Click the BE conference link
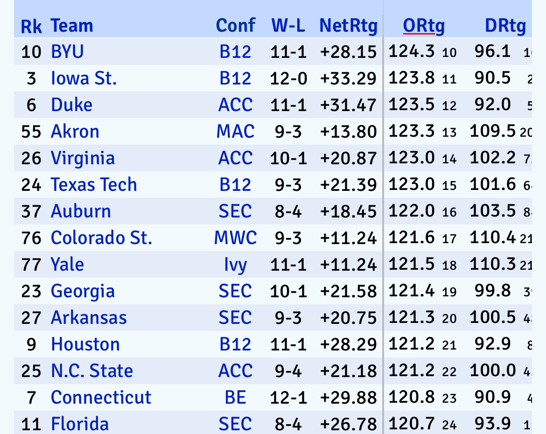This screenshot has width=546, height=434. pos(235,398)
